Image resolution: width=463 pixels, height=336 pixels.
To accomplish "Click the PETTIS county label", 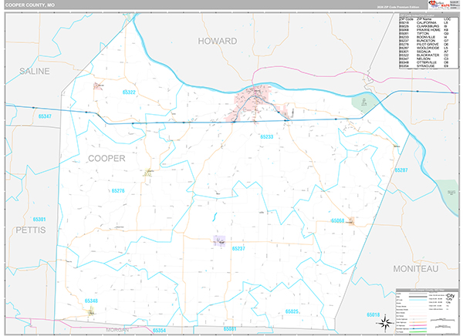I will click(x=31, y=230).
